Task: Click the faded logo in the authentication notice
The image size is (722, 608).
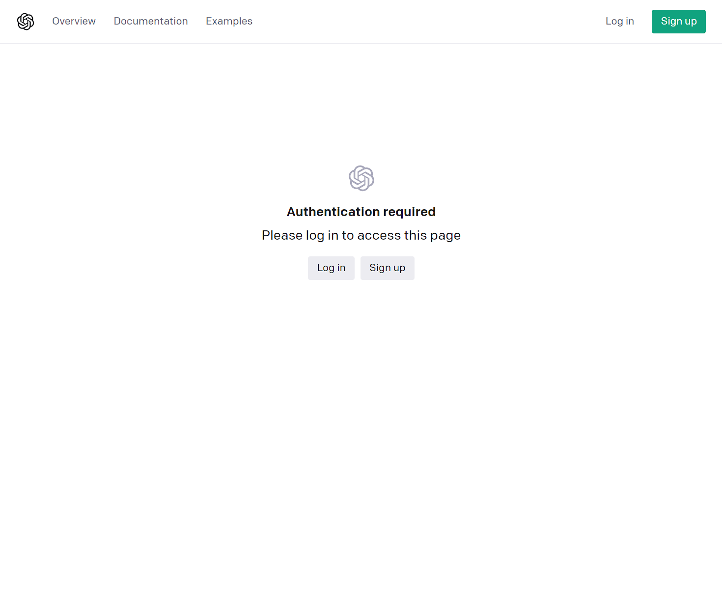Action: click(361, 178)
